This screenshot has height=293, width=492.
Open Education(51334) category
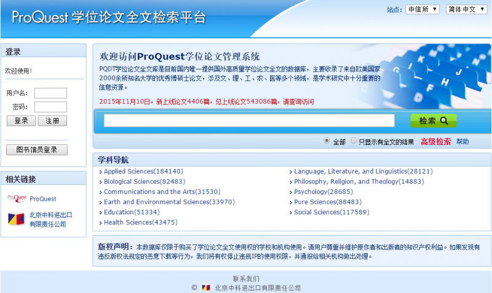(132, 212)
